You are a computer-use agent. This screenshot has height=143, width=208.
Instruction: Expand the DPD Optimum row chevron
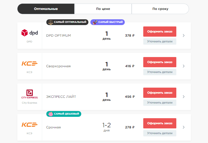pos(184,36)
